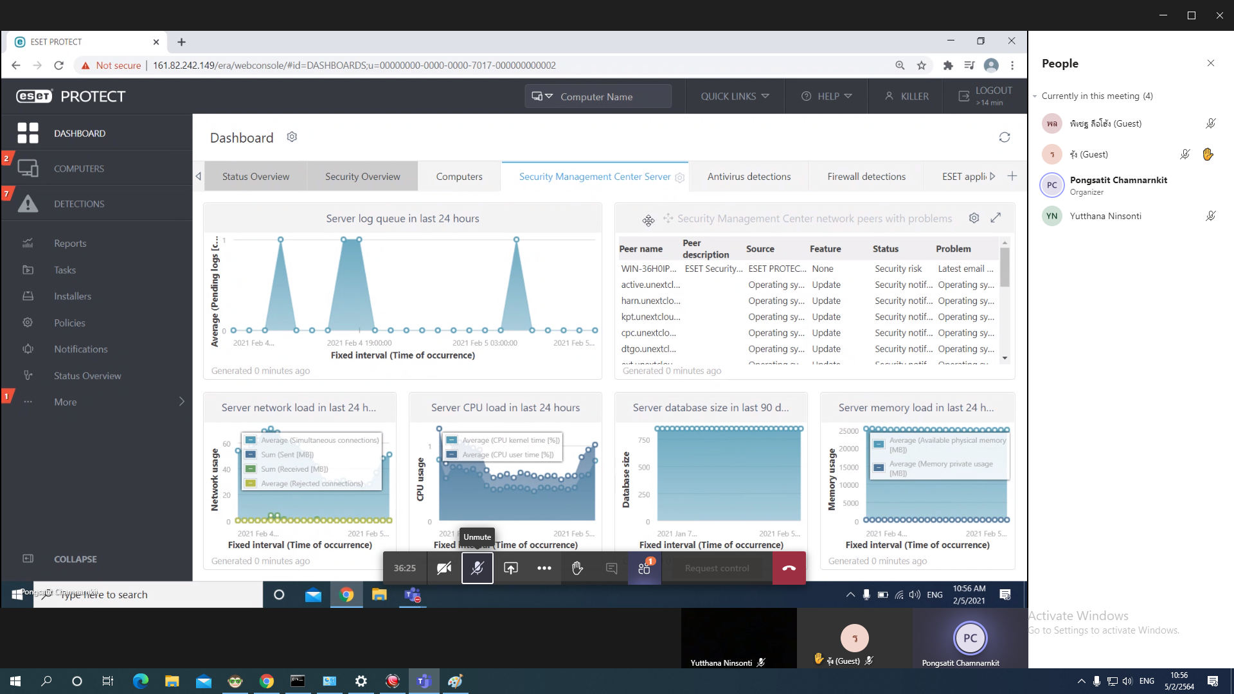Click raise hand icon in Teams bar
1234x694 pixels.
pyautogui.click(x=577, y=568)
